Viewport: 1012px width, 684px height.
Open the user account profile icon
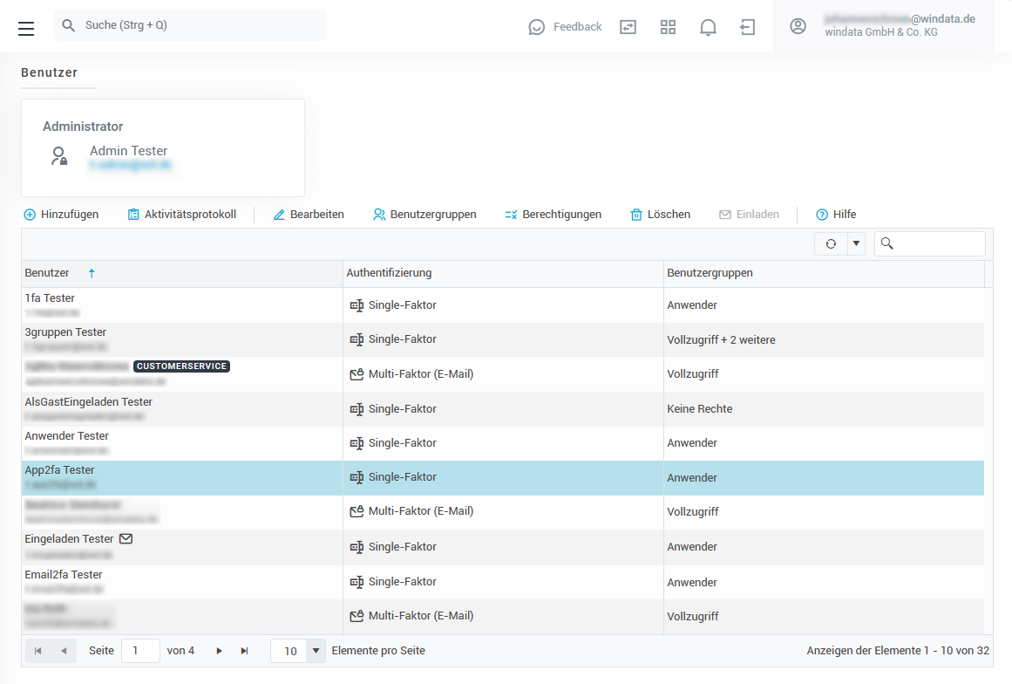click(798, 26)
